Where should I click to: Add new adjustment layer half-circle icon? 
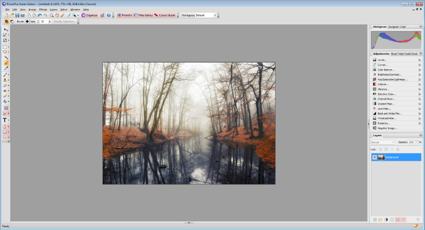[386, 220]
